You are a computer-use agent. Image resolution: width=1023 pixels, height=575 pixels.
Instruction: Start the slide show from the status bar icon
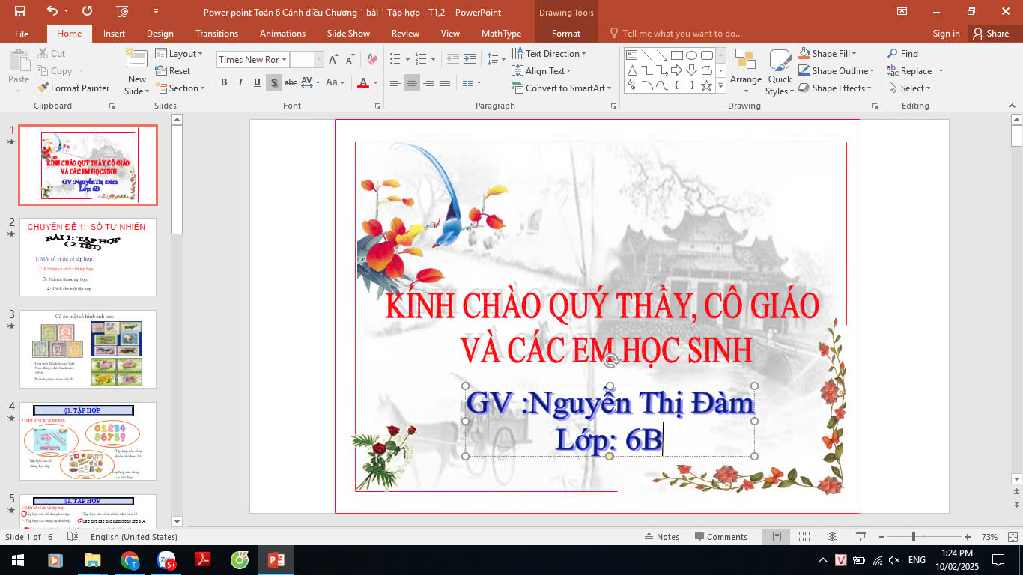coord(860,537)
